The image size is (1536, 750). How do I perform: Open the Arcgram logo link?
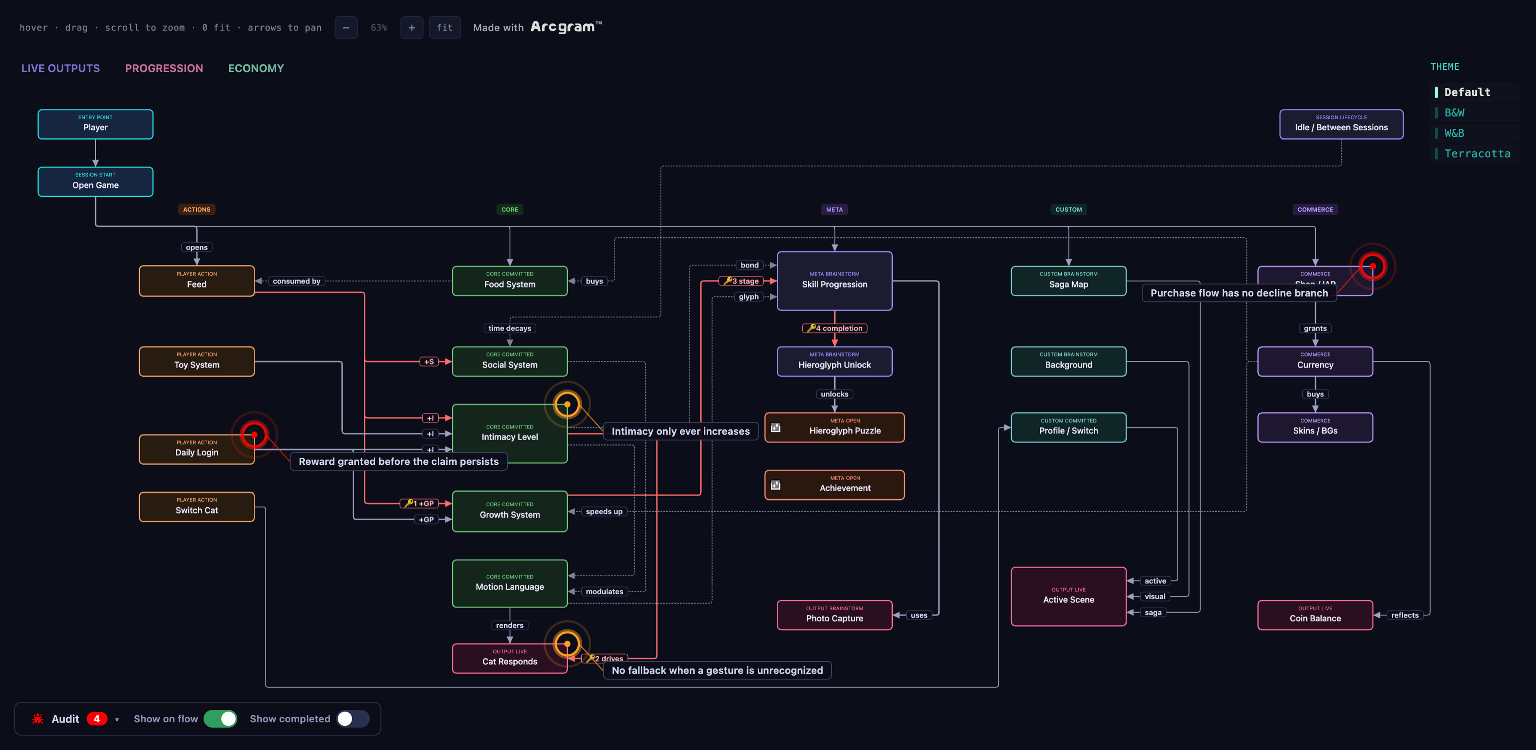coord(567,27)
